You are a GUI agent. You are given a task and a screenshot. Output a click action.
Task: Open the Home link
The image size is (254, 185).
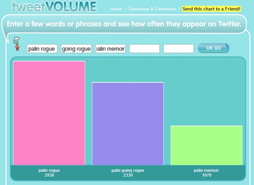[116, 9]
